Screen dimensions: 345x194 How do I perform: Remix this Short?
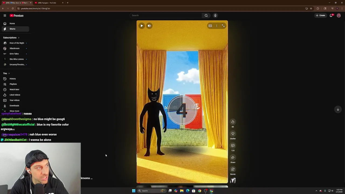[233, 169]
